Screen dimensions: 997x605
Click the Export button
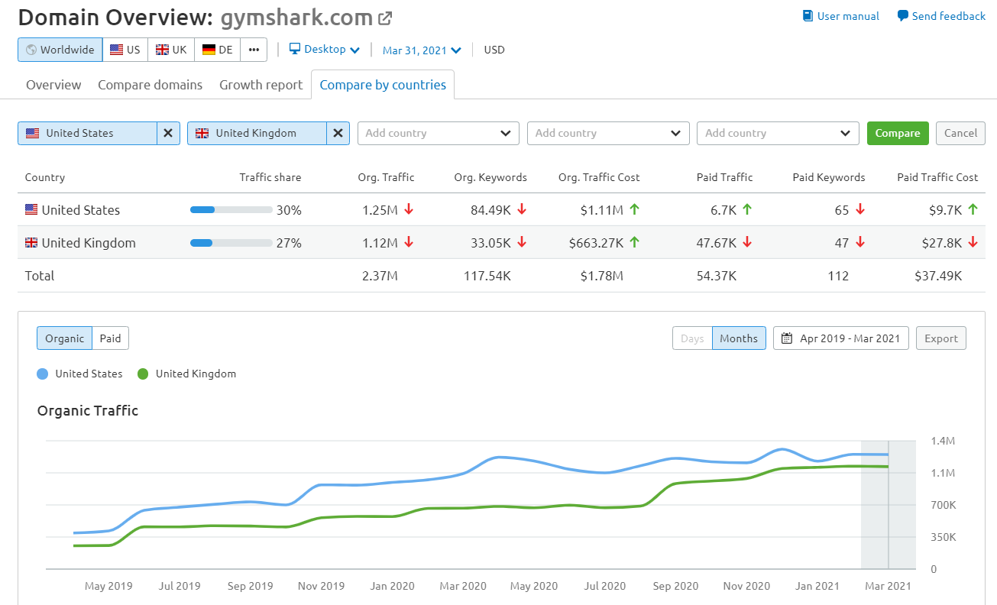(941, 338)
